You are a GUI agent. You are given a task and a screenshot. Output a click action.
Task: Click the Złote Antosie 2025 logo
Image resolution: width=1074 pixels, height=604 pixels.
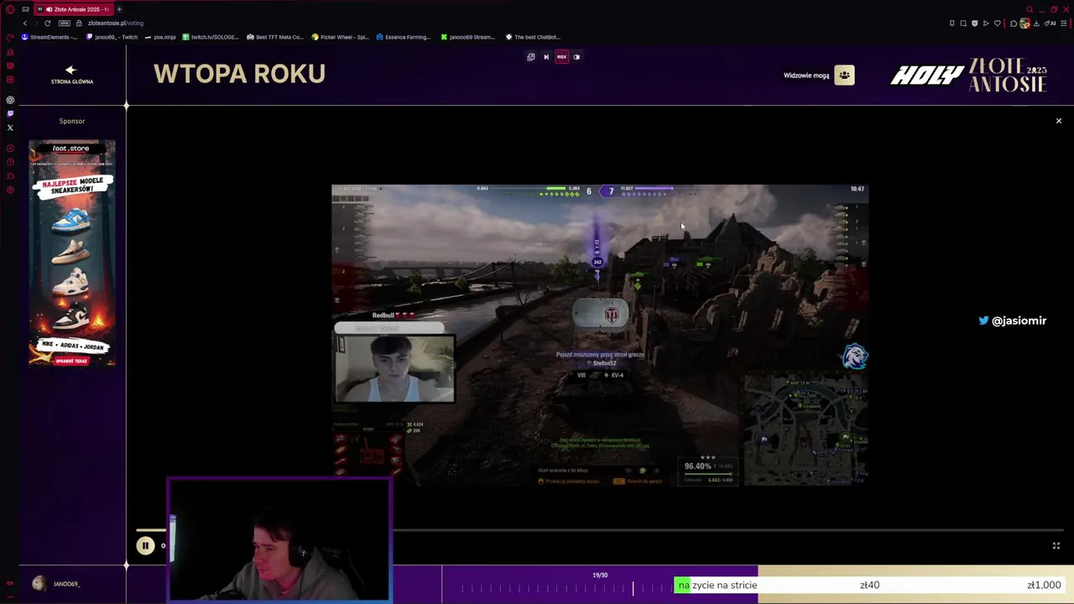coord(1007,75)
